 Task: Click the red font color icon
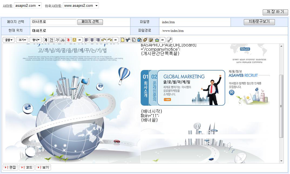point(68,40)
